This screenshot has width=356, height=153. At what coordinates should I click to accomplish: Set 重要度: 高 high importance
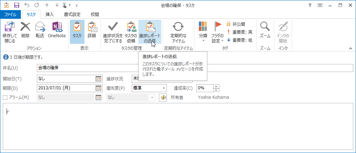click(239, 32)
